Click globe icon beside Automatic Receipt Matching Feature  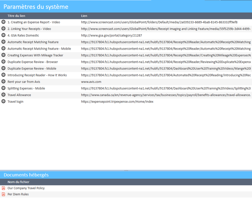point(3,42)
